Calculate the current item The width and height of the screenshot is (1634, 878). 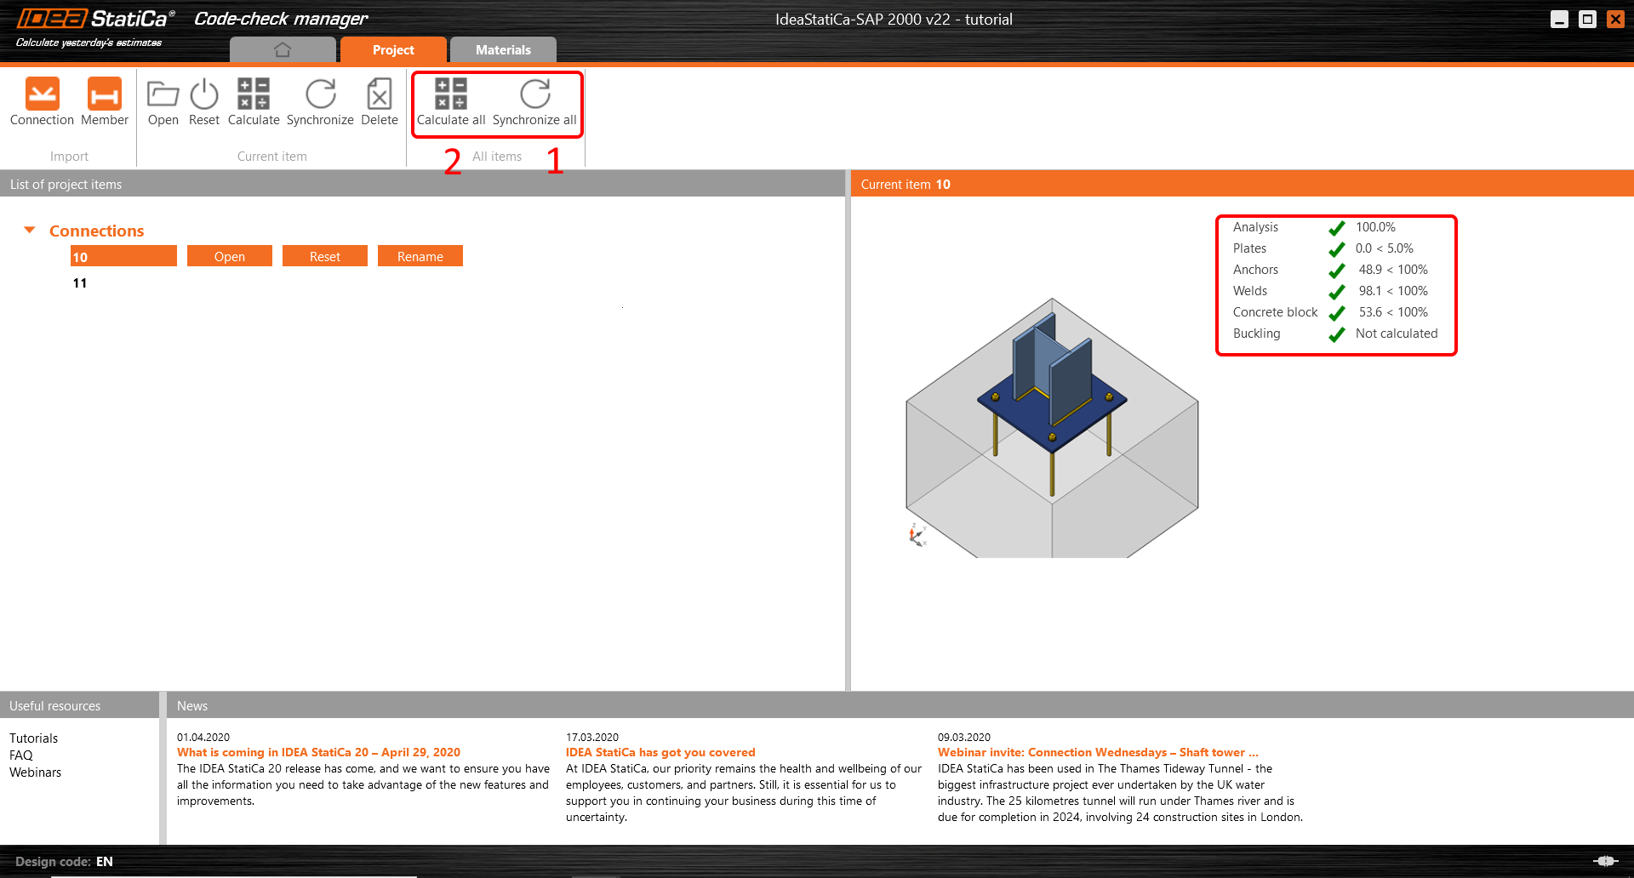(x=254, y=101)
